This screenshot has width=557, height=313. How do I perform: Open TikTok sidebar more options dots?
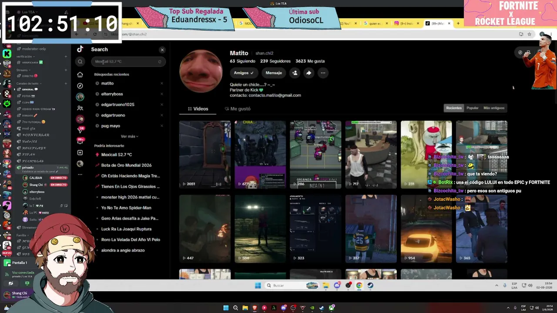(80, 174)
